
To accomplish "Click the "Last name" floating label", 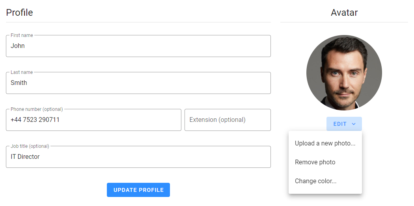I will click(22, 72).
